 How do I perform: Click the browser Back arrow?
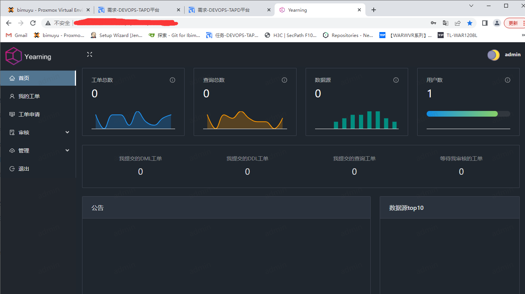(x=9, y=23)
